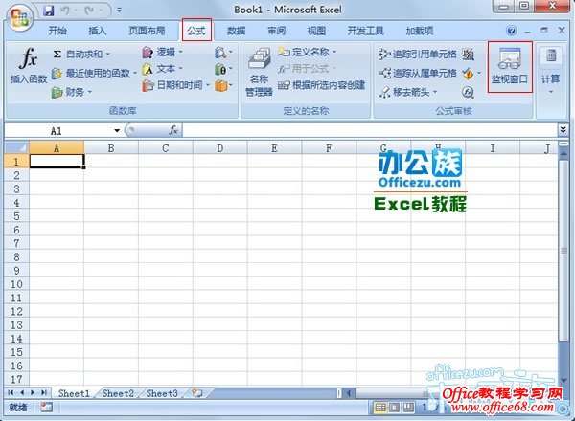Open Insert Function (fx) in ribbon
The width and height of the screenshot is (575, 421).
point(29,66)
